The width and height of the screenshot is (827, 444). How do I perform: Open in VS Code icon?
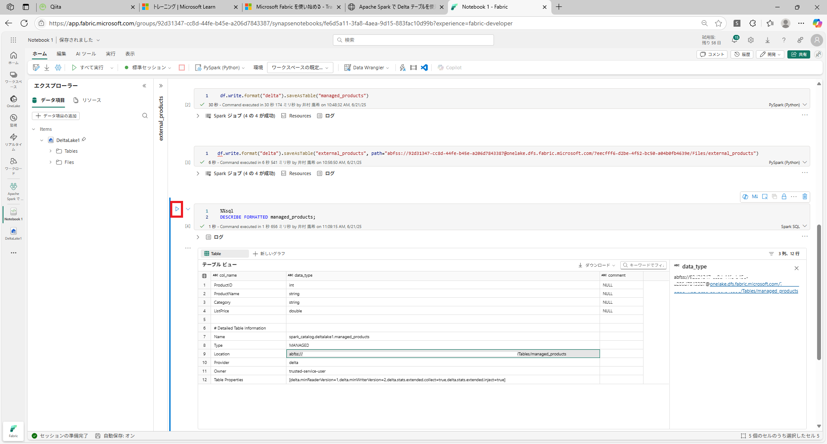point(424,68)
